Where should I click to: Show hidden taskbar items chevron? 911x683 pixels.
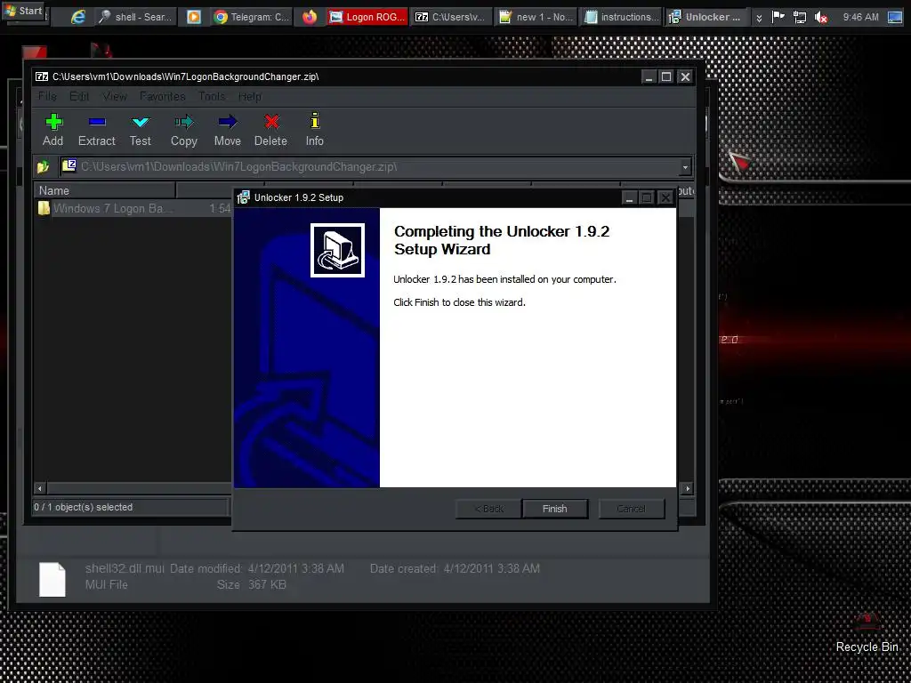tap(759, 18)
